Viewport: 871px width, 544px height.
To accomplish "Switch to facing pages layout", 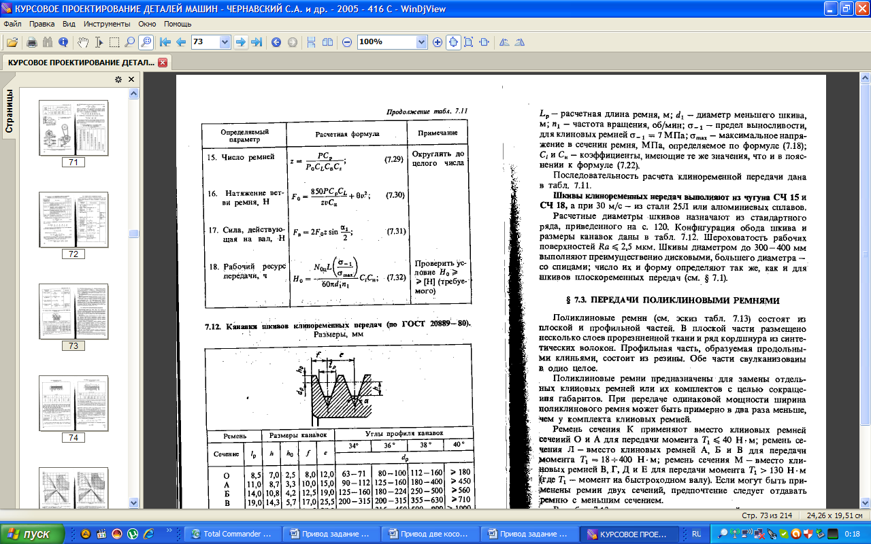I will click(327, 42).
